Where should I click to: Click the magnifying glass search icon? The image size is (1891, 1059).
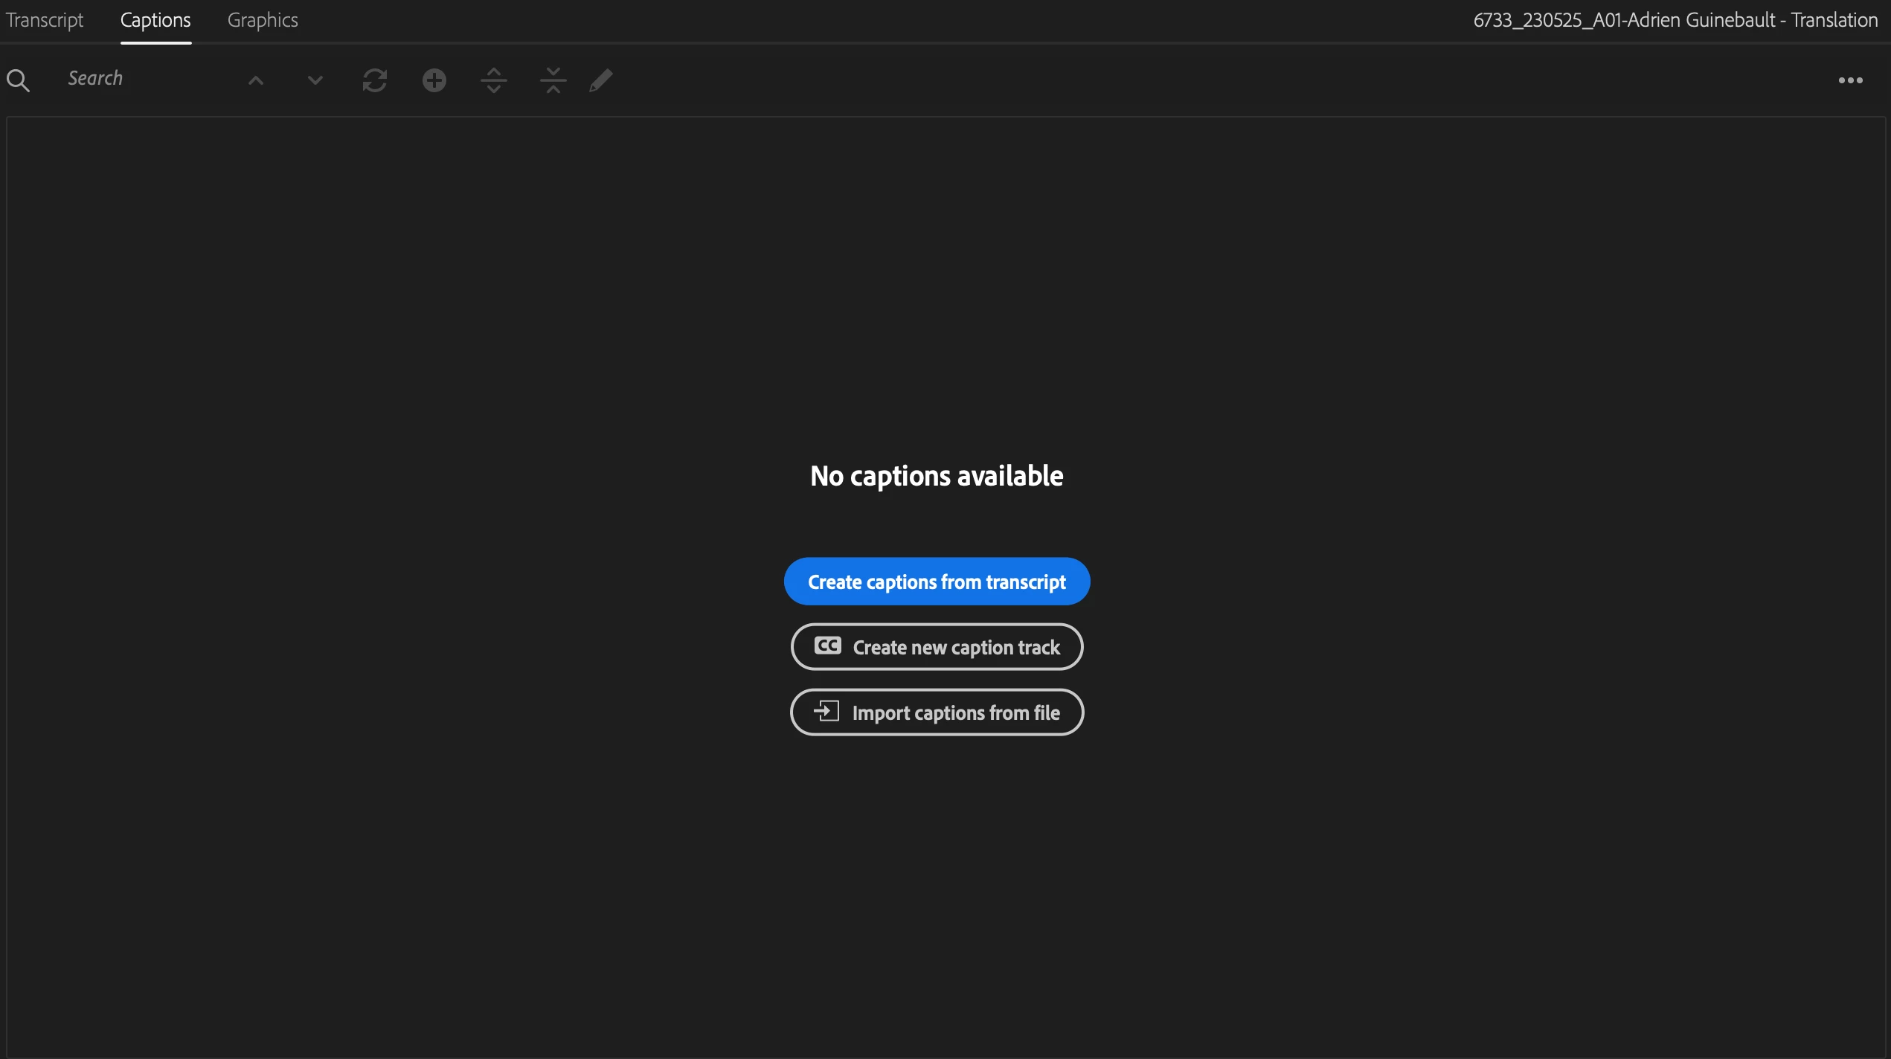coord(18,80)
